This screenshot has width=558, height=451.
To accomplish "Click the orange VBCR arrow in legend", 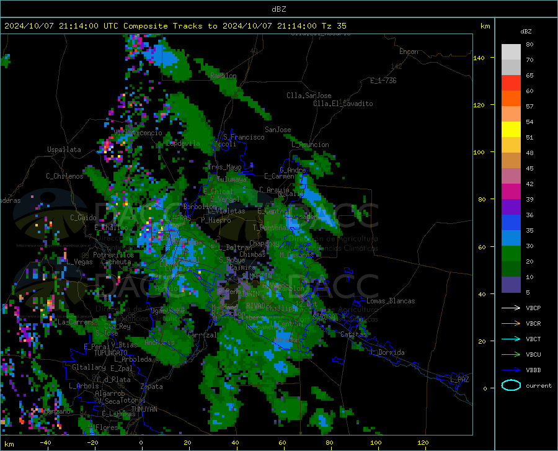I will coord(511,323).
